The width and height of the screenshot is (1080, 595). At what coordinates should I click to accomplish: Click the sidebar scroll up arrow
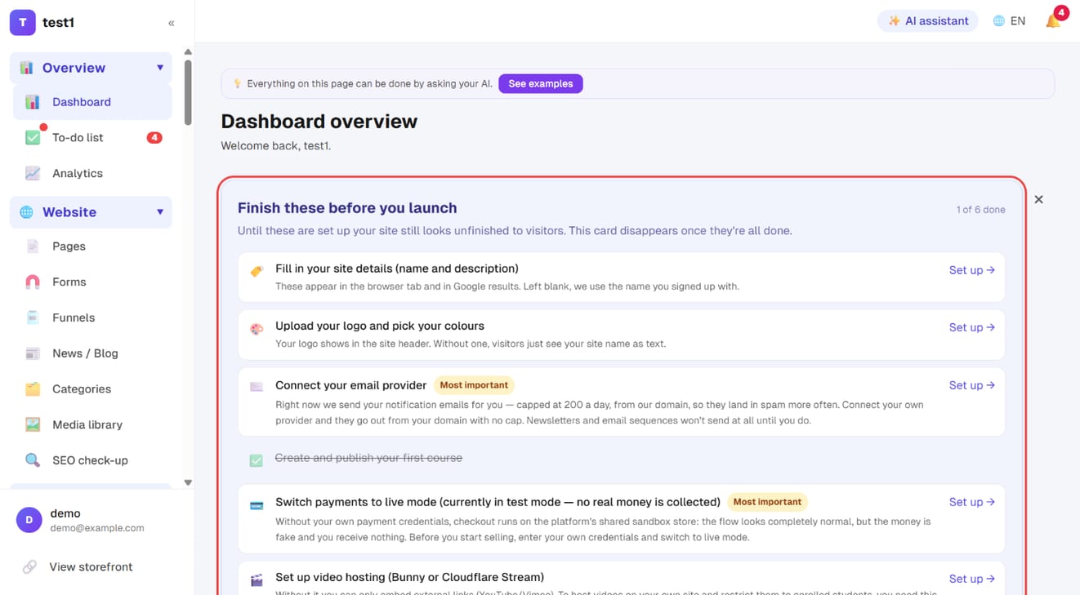pos(188,52)
